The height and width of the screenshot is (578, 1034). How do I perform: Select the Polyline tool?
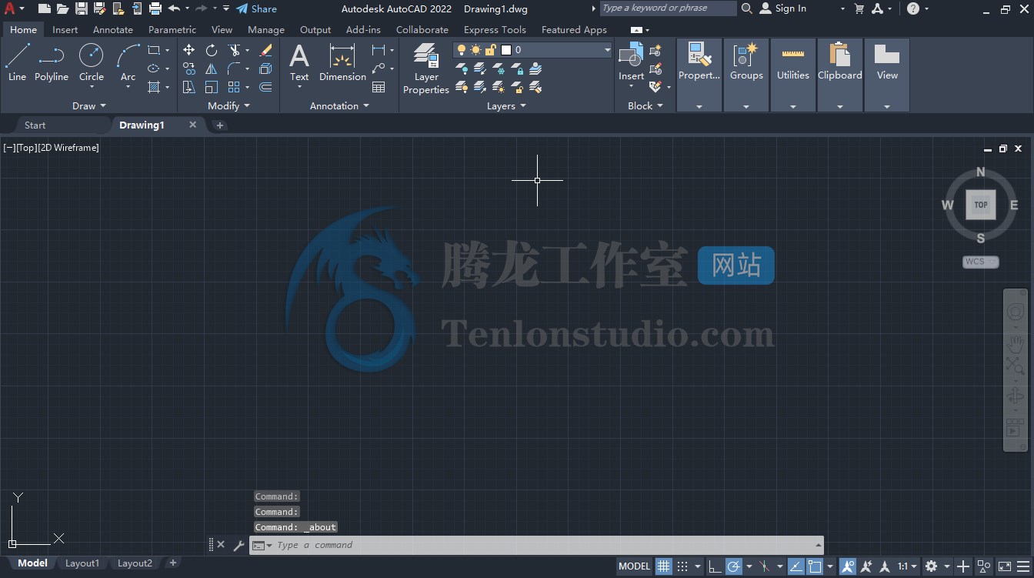(52, 62)
